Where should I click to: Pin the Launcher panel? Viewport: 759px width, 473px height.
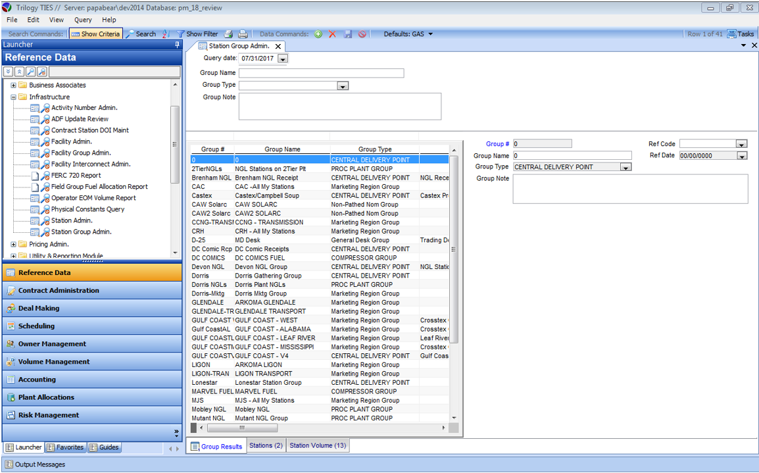tap(177, 45)
